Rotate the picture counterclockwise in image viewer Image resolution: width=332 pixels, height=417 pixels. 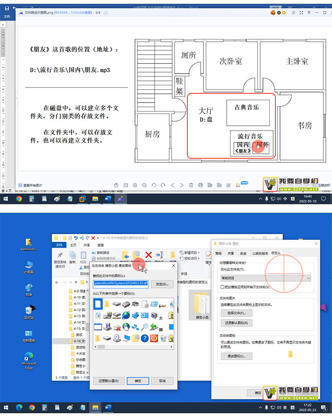tap(154, 185)
